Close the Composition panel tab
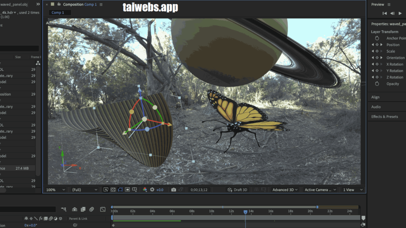This screenshot has width=406, height=228. tap(47, 4)
